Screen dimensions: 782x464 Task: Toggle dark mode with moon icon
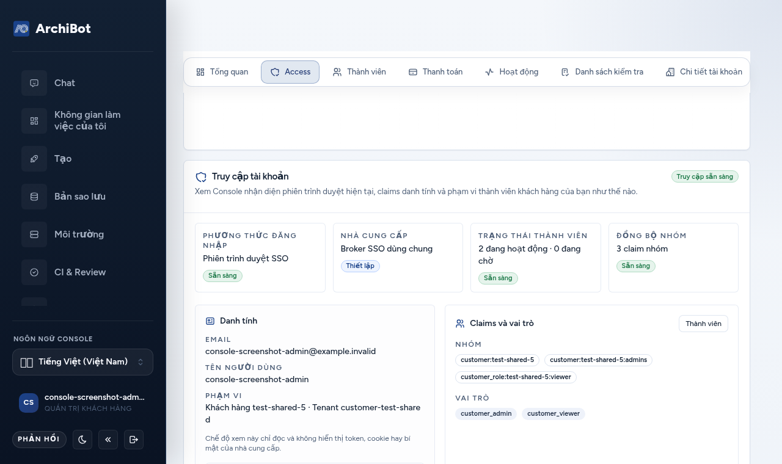point(82,440)
